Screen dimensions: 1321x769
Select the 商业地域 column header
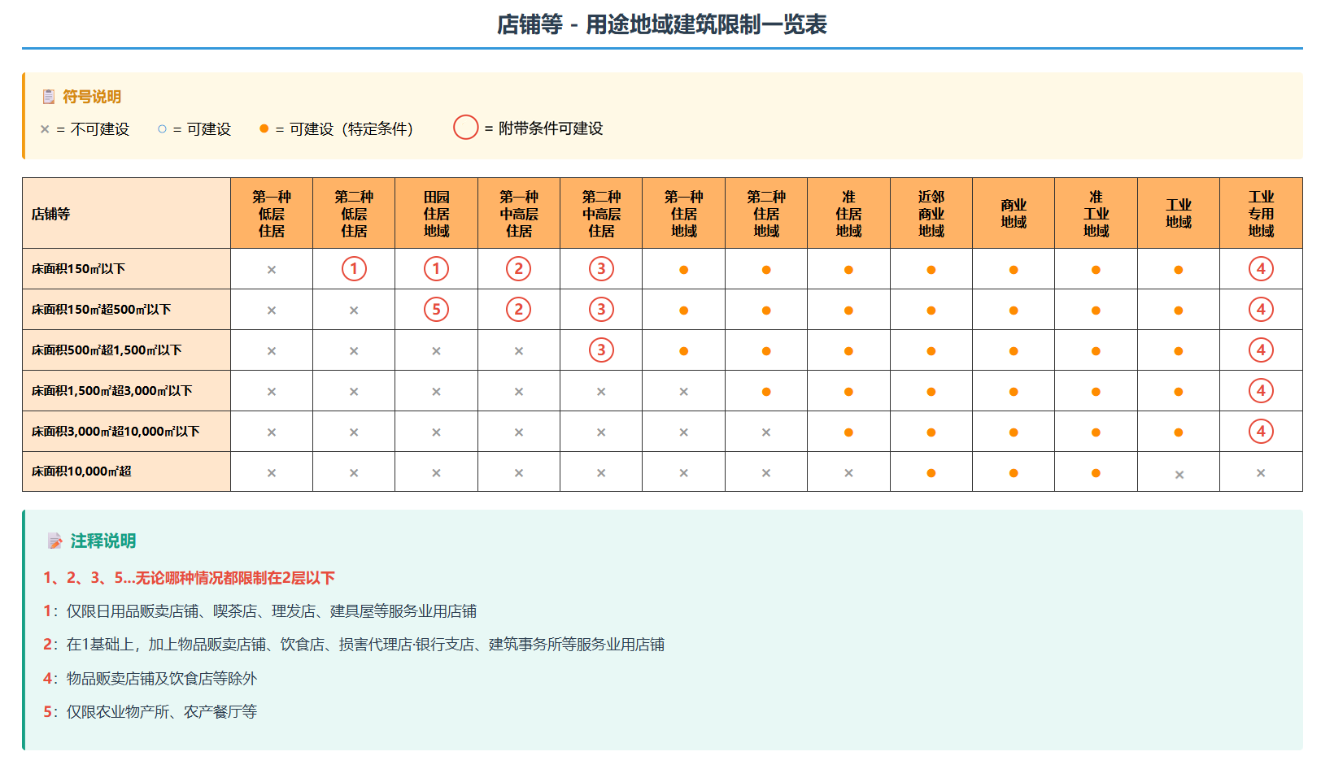[x=1012, y=212]
